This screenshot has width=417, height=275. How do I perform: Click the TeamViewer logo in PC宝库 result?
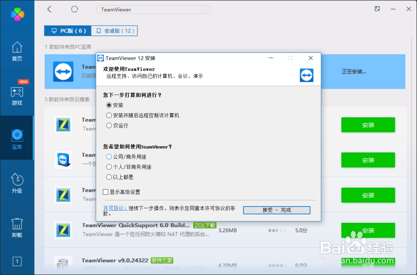[x=63, y=72]
